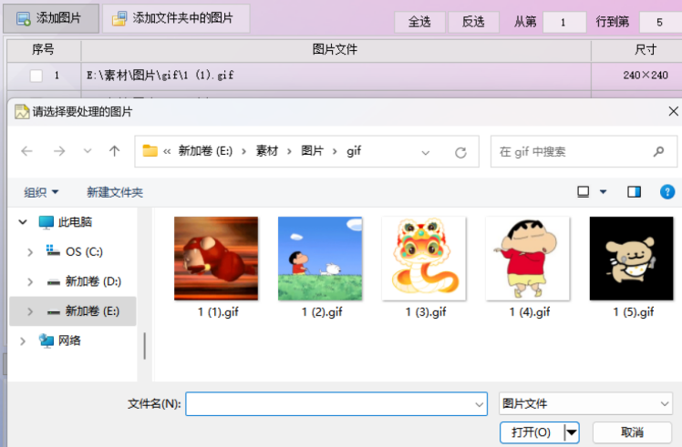Expand the 网络 node

tap(23, 341)
